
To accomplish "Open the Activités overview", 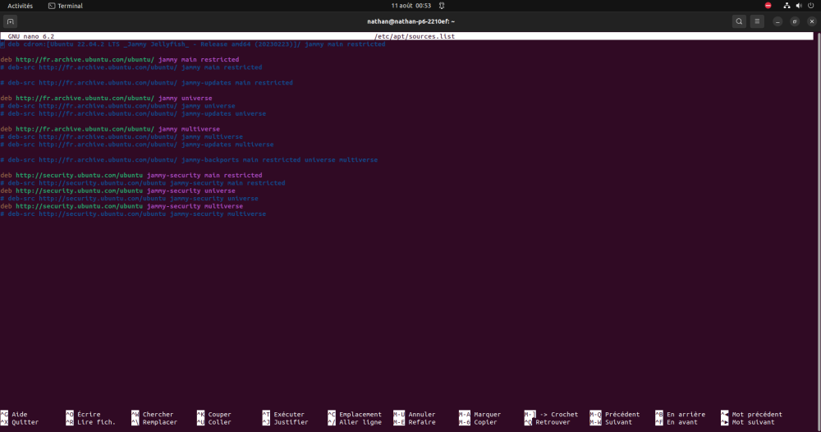I will pyautogui.click(x=20, y=6).
